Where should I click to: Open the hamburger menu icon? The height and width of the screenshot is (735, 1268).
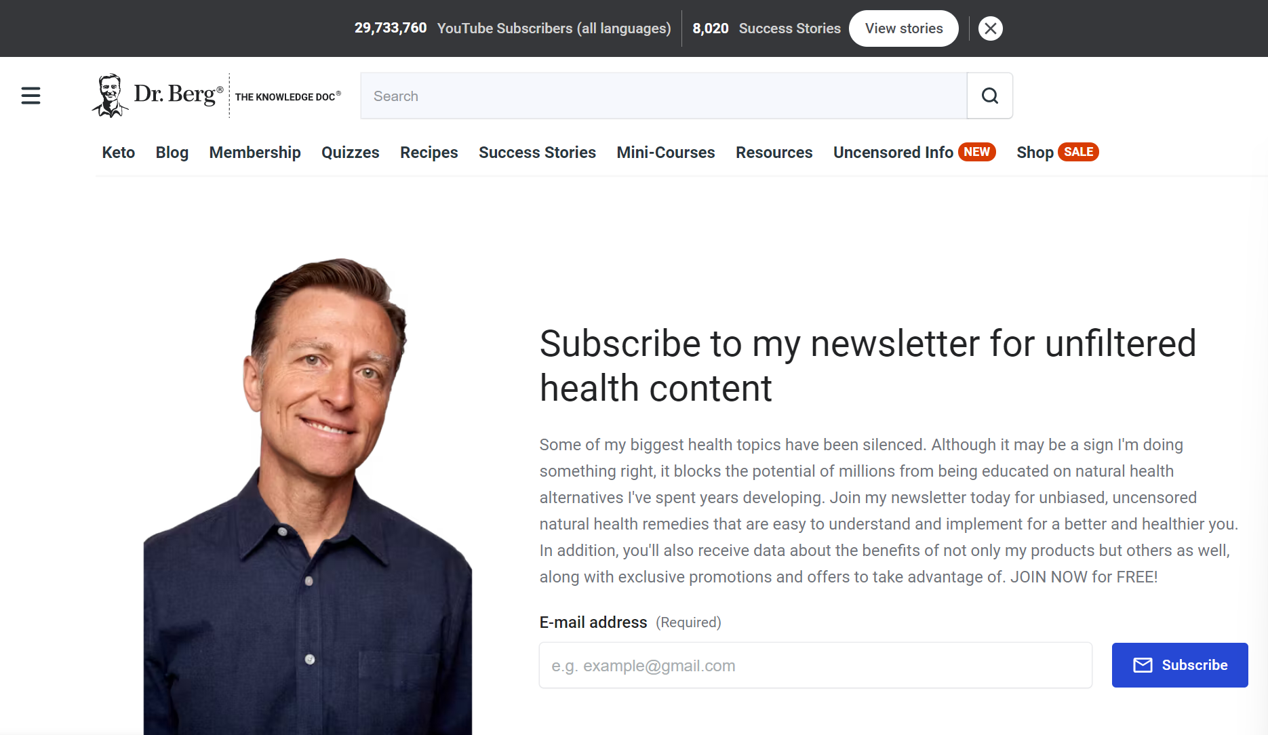coord(31,96)
